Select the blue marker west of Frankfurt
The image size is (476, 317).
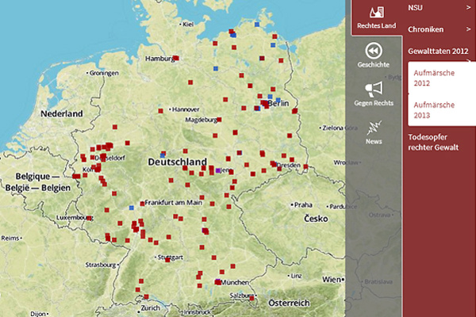(x=131, y=206)
